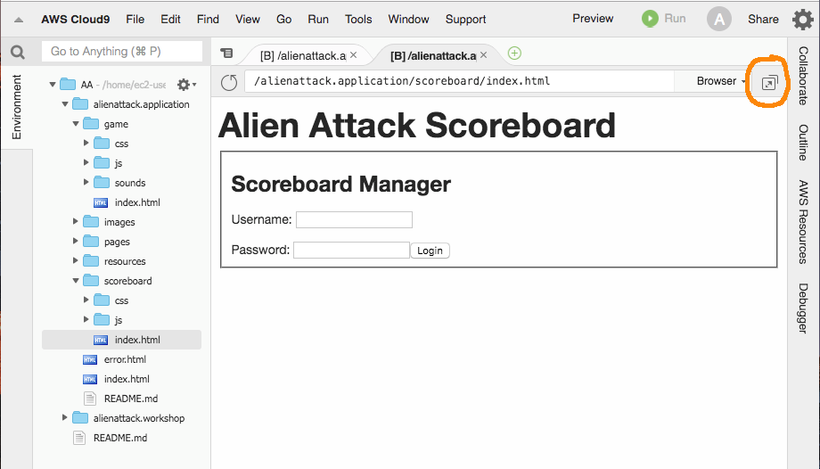Open the Run menu

click(x=318, y=20)
